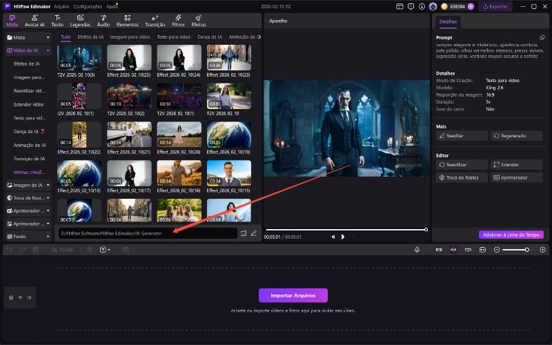
Task: Toggle the purple timeline snapping icon
Action: [453, 249]
